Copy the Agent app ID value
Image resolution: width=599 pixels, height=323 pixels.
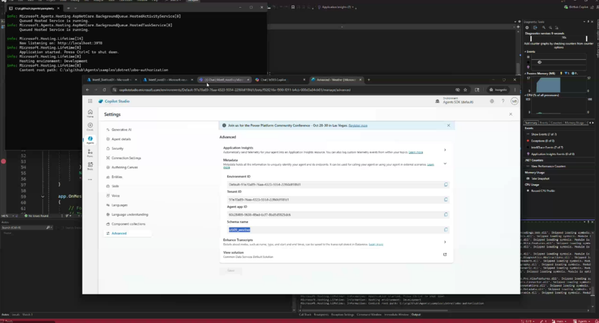(x=446, y=215)
